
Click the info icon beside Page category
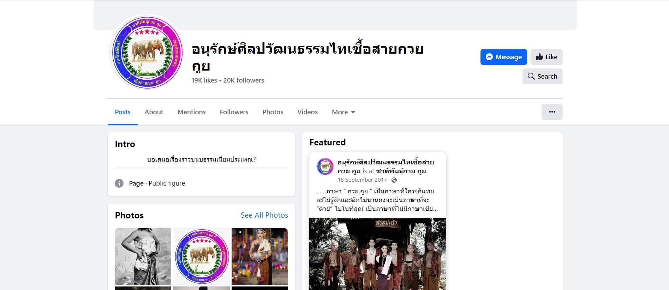click(x=119, y=183)
